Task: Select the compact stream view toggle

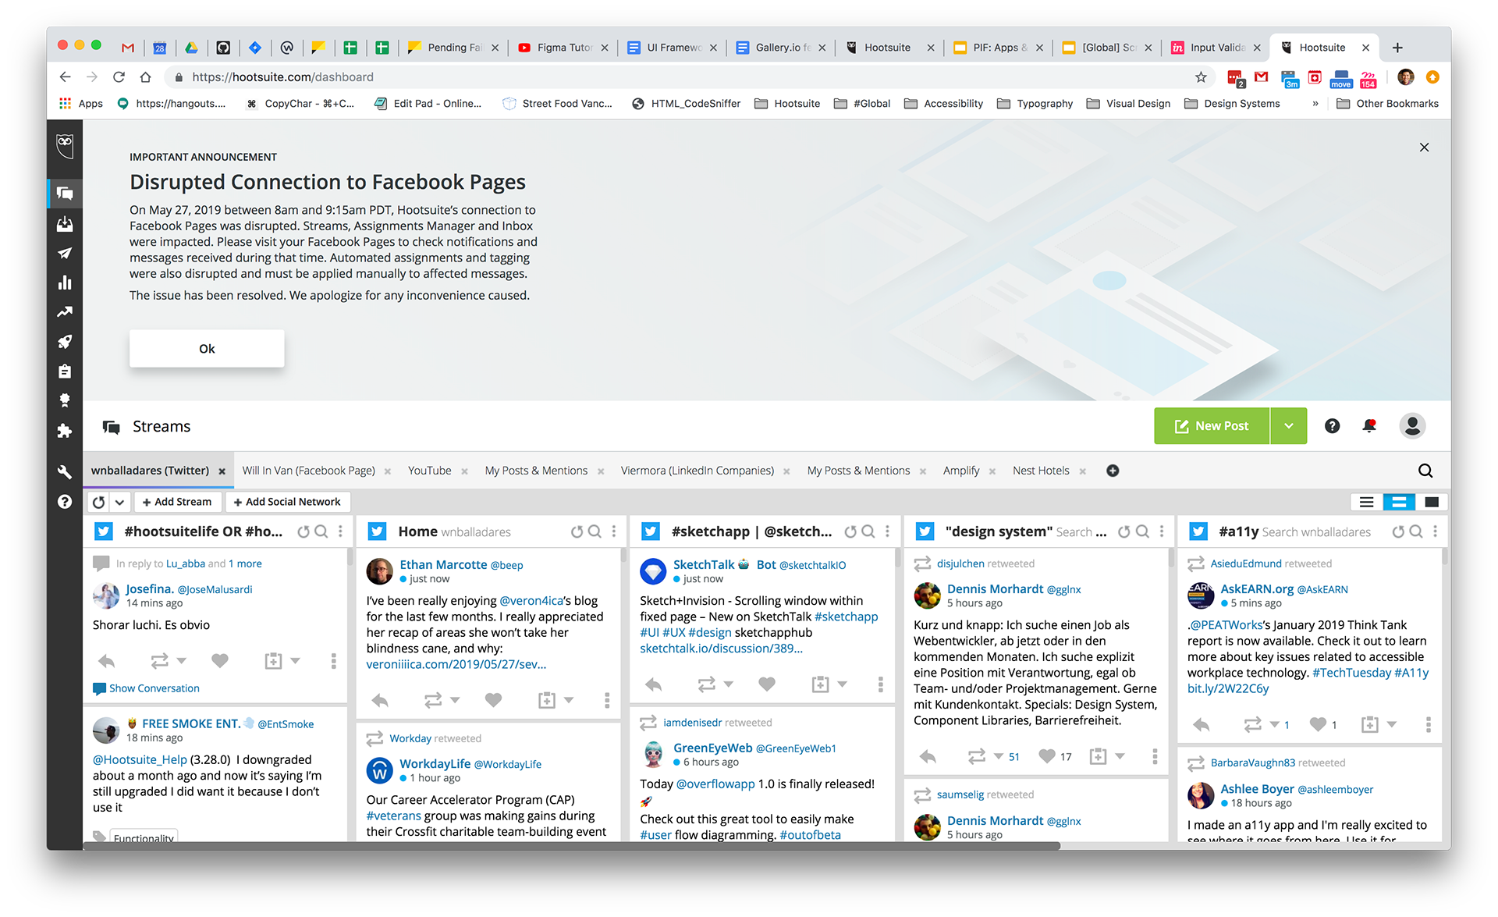Action: [1366, 502]
